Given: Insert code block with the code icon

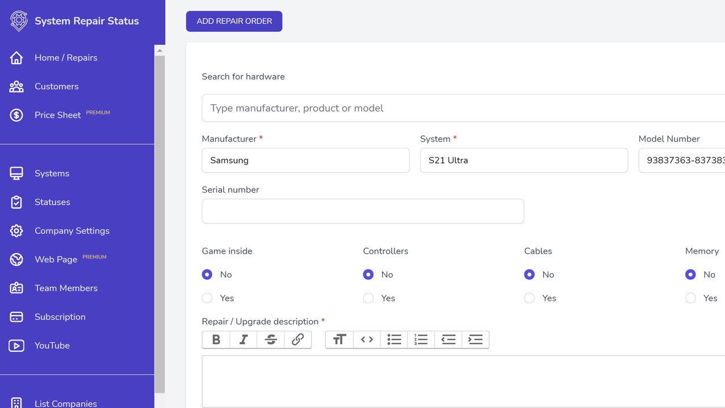Looking at the screenshot, I should coord(367,339).
